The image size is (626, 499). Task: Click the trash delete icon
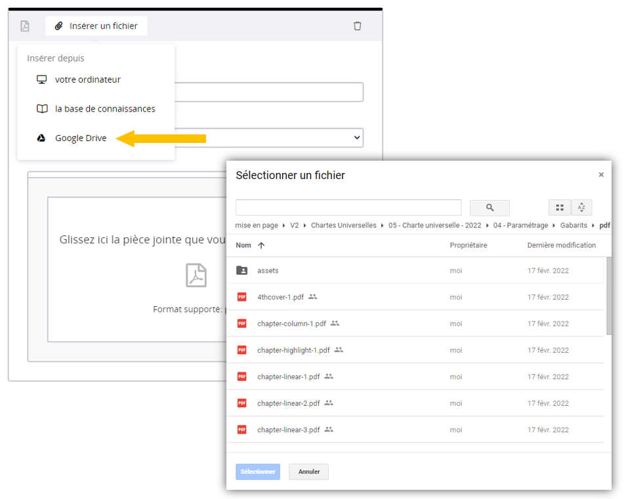click(357, 26)
